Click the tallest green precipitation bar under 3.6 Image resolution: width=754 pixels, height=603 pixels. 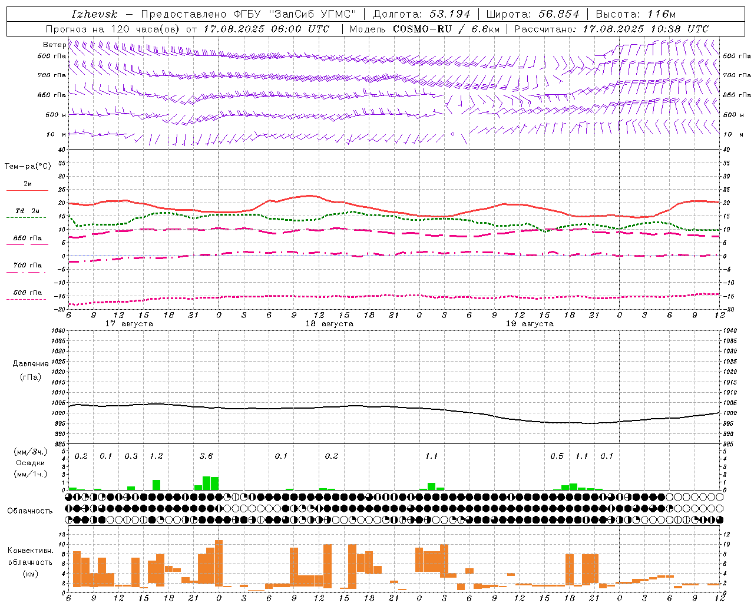[x=206, y=483]
